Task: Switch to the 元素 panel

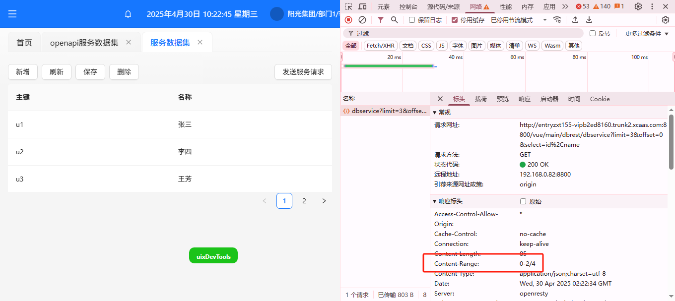Action: pos(384,6)
